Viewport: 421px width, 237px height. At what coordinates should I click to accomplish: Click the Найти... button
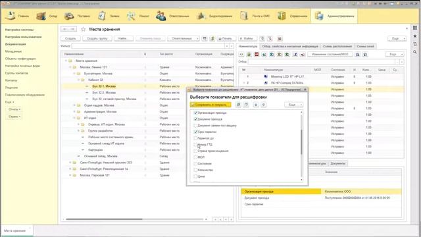pyautogui.click(x=124, y=39)
